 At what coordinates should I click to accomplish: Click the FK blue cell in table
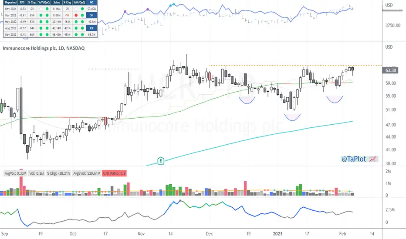point(91,28)
